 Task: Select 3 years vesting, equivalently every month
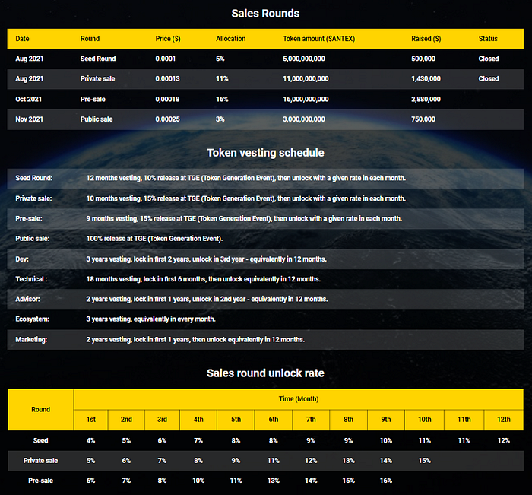(x=150, y=319)
